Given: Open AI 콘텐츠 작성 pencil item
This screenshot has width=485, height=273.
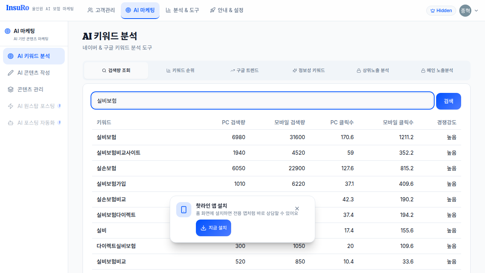Looking at the screenshot, I should (34, 73).
